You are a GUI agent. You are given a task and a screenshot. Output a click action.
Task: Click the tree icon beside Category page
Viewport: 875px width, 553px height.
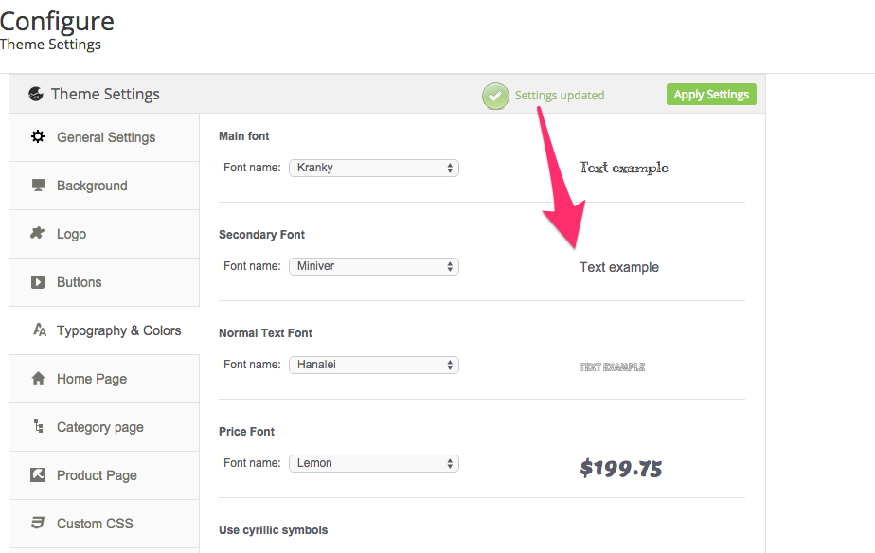pyautogui.click(x=39, y=426)
